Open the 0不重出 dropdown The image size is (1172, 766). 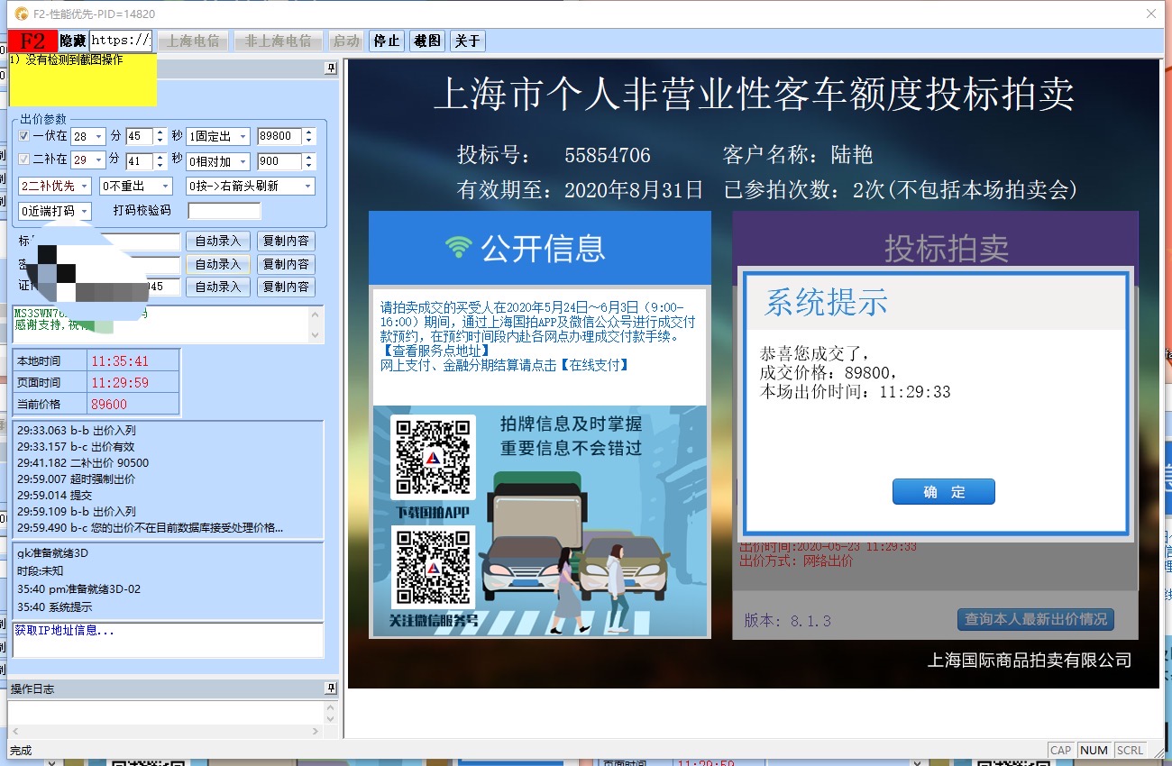(136, 186)
